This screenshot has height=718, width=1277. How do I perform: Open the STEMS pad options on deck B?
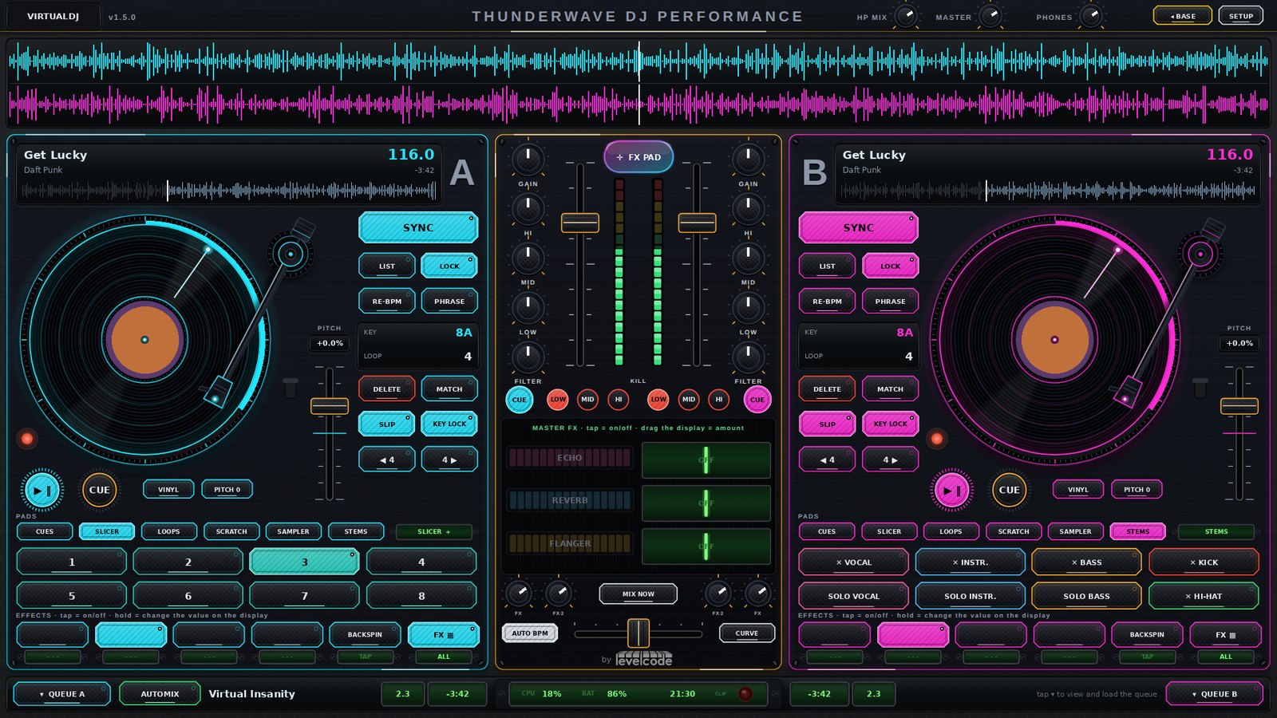[x=1216, y=531]
